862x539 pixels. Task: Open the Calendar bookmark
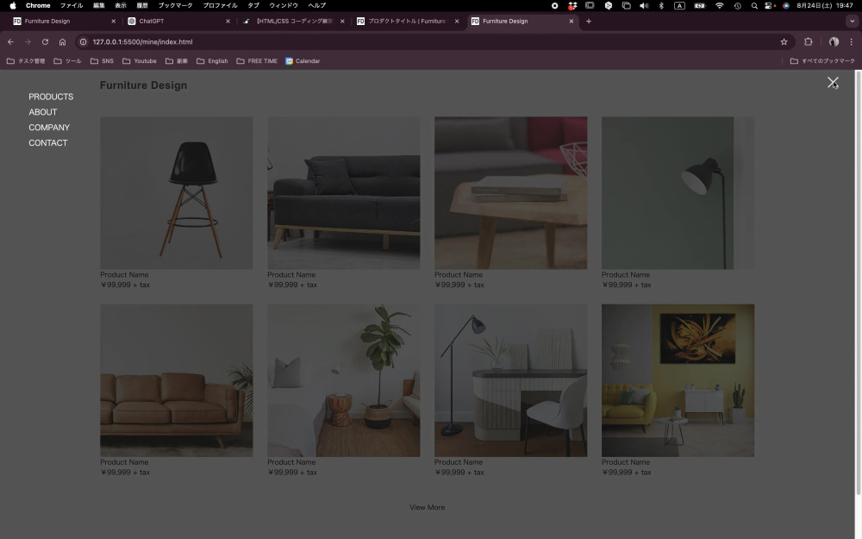coord(303,61)
